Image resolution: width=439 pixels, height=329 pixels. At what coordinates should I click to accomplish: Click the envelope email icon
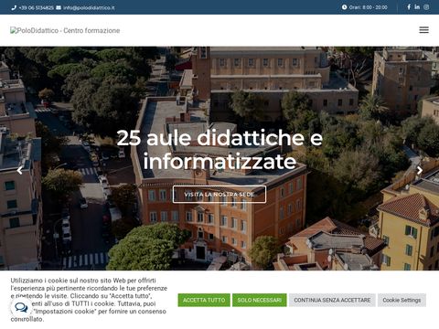click(x=59, y=7)
